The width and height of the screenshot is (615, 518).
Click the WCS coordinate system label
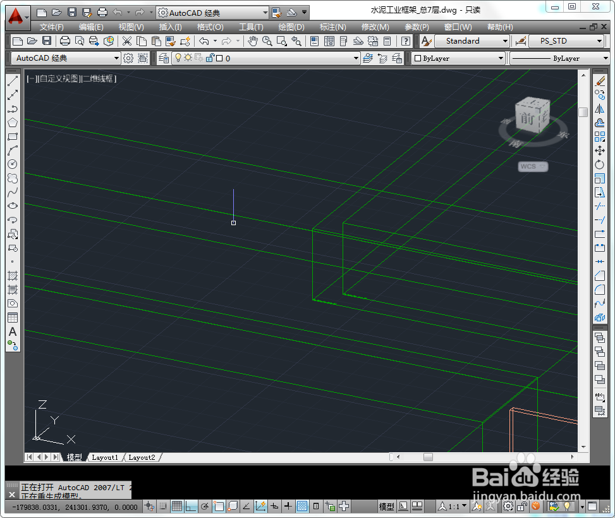tap(533, 166)
